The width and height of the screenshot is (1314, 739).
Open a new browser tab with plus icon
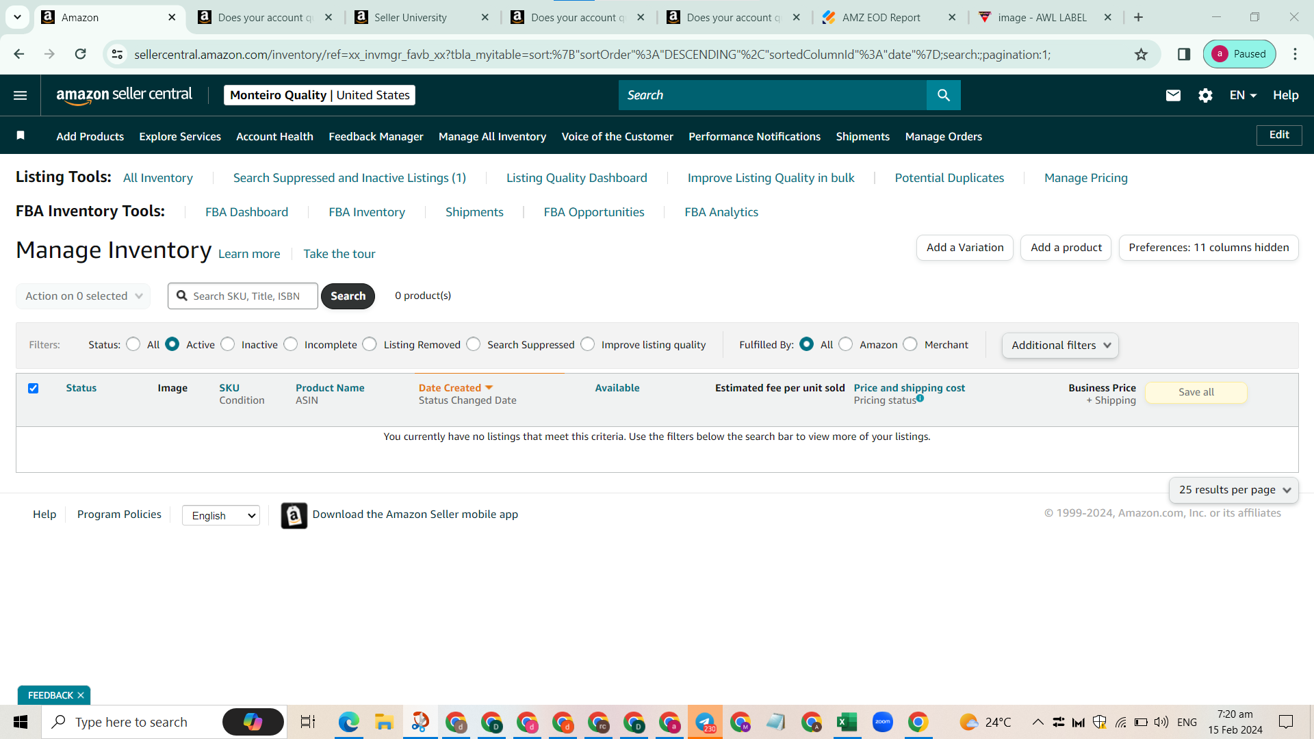pos(1138,17)
